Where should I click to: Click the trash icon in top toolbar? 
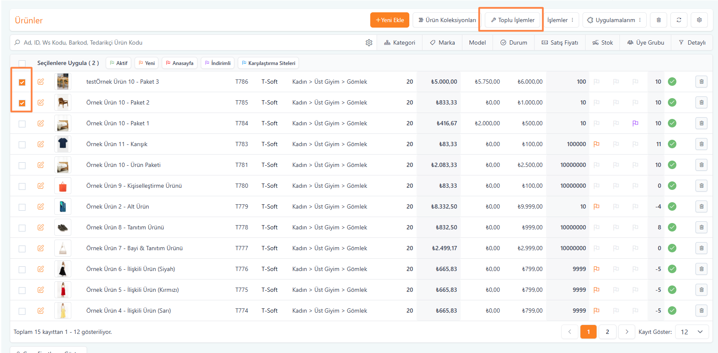659,20
